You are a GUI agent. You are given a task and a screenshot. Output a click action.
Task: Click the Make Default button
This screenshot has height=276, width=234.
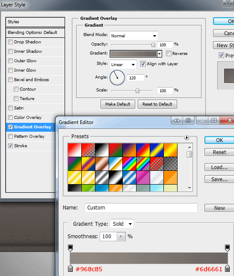118,104
